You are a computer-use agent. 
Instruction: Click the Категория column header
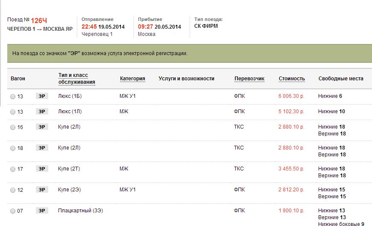[x=132, y=79]
